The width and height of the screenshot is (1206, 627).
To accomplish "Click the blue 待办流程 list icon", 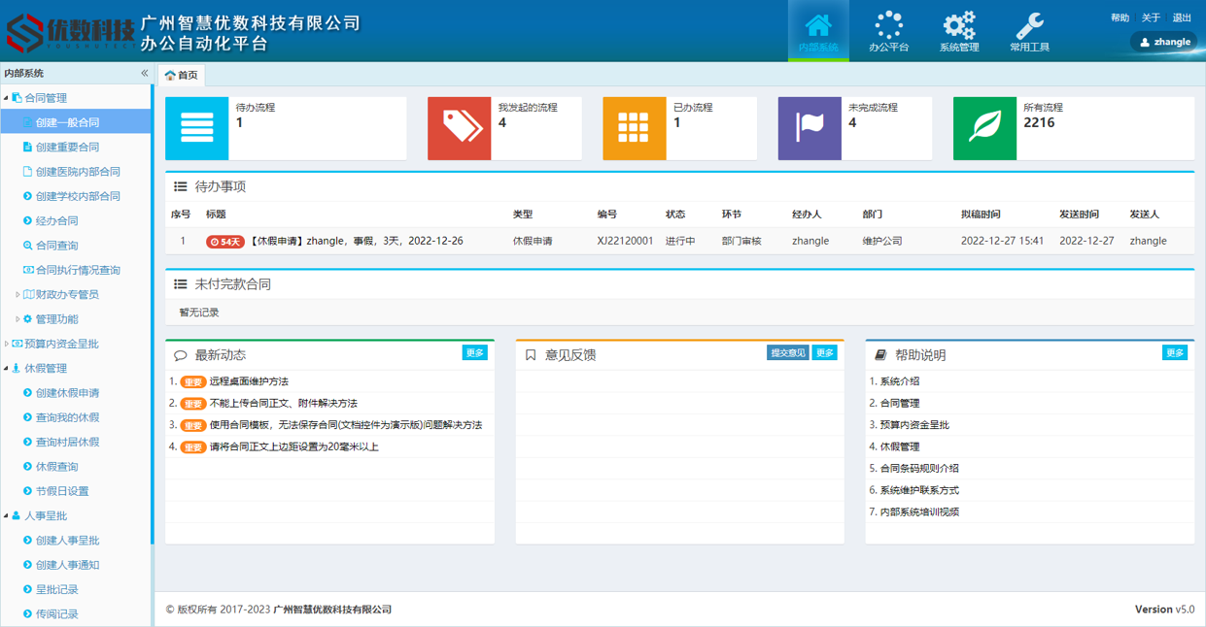I will point(197,128).
